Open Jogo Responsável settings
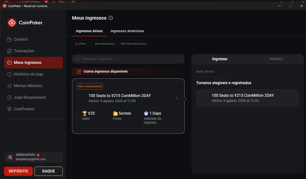This screenshot has height=179, width=306. pyautogui.click(x=33, y=97)
